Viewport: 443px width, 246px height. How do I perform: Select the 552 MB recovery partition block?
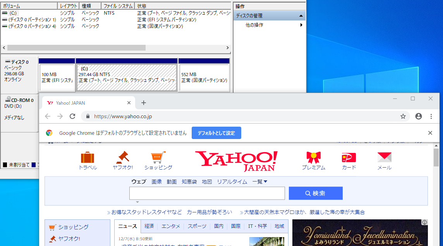point(204,75)
